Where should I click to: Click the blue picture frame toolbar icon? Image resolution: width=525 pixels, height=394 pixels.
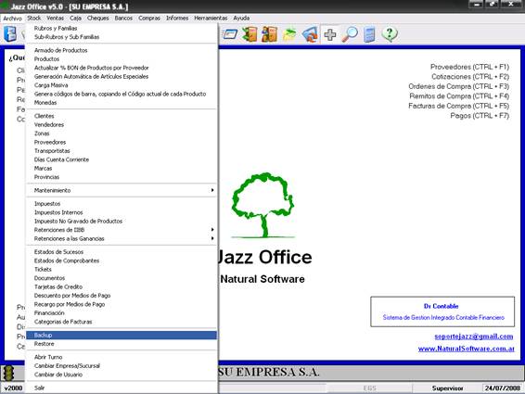(310, 34)
